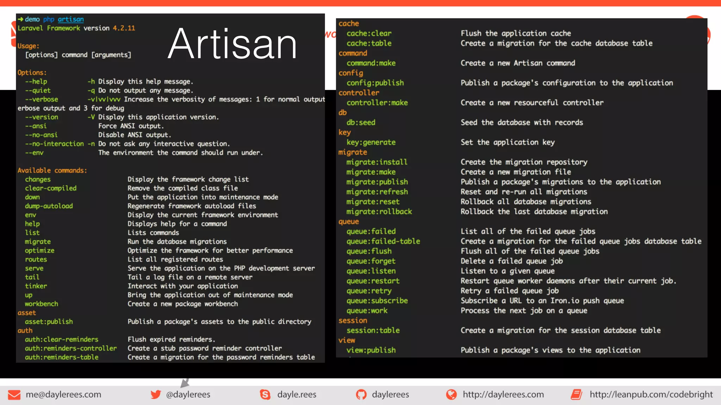Click the '--verbose' option
Image resolution: width=721 pixels, height=405 pixels.
click(x=42, y=99)
